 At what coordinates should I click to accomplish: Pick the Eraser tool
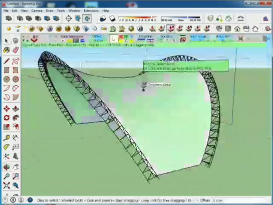click(x=16, y=50)
